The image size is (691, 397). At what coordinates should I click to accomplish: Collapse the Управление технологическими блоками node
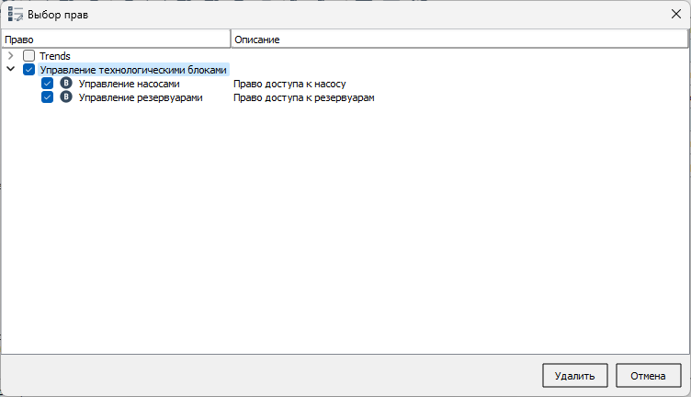10,70
